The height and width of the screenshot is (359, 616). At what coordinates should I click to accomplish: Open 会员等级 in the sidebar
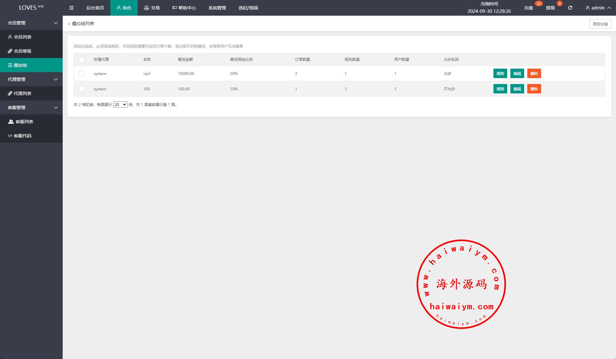click(23, 51)
